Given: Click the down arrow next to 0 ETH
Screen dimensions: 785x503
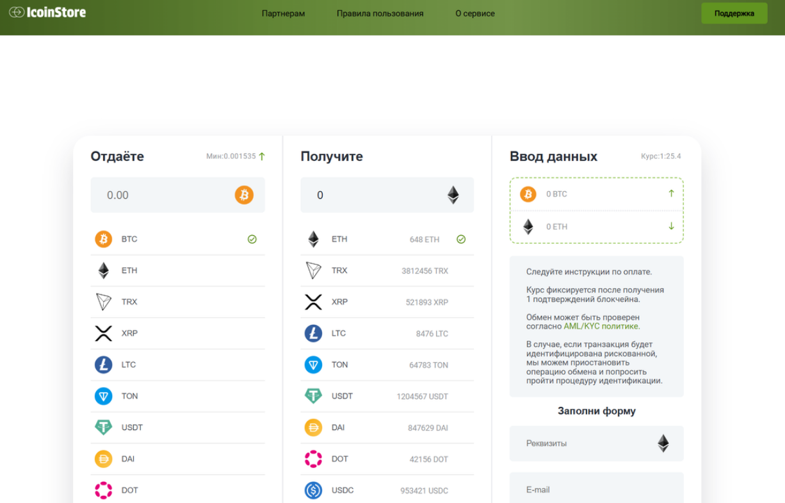Looking at the screenshot, I should click(x=670, y=226).
